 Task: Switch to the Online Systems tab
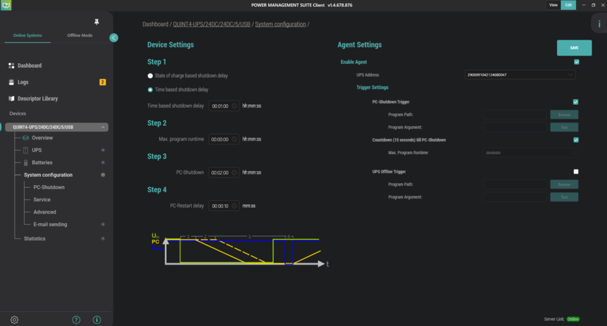point(27,35)
